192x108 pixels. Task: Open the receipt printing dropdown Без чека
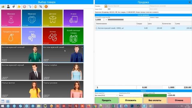pos(106,95)
